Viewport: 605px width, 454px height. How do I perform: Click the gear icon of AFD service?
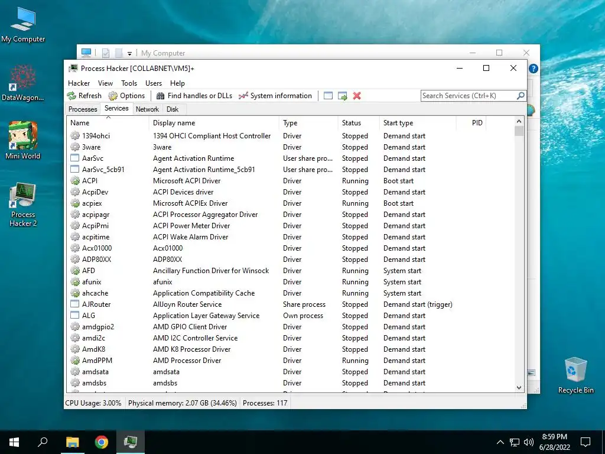(x=75, y=271)
